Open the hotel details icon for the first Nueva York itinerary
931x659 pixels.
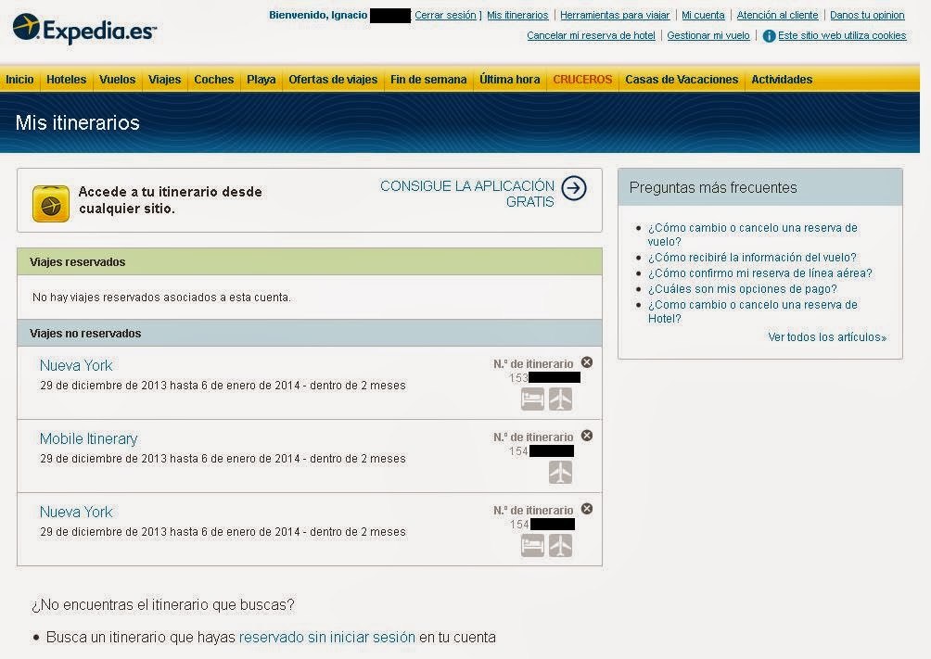tap(532, 399)
